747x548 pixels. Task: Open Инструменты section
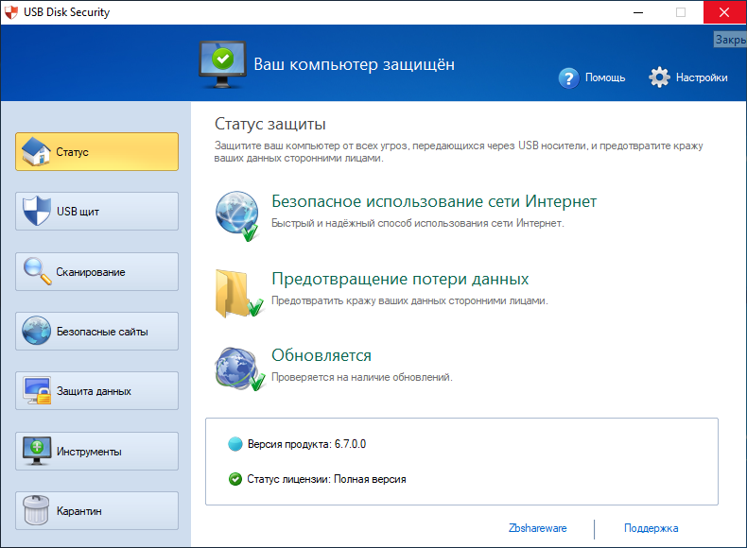(96, 452)
